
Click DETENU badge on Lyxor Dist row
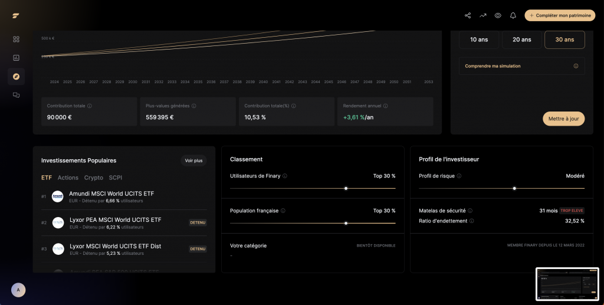[198, 249]
